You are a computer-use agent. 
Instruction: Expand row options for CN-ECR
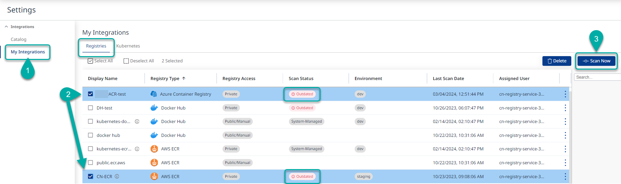tap(565, 176)
